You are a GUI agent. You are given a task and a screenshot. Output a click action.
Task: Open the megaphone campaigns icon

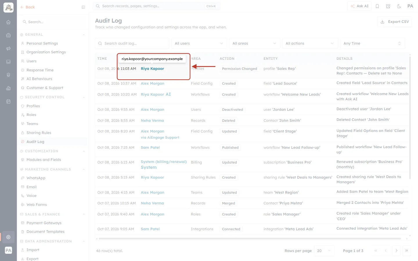click(8, 48)
